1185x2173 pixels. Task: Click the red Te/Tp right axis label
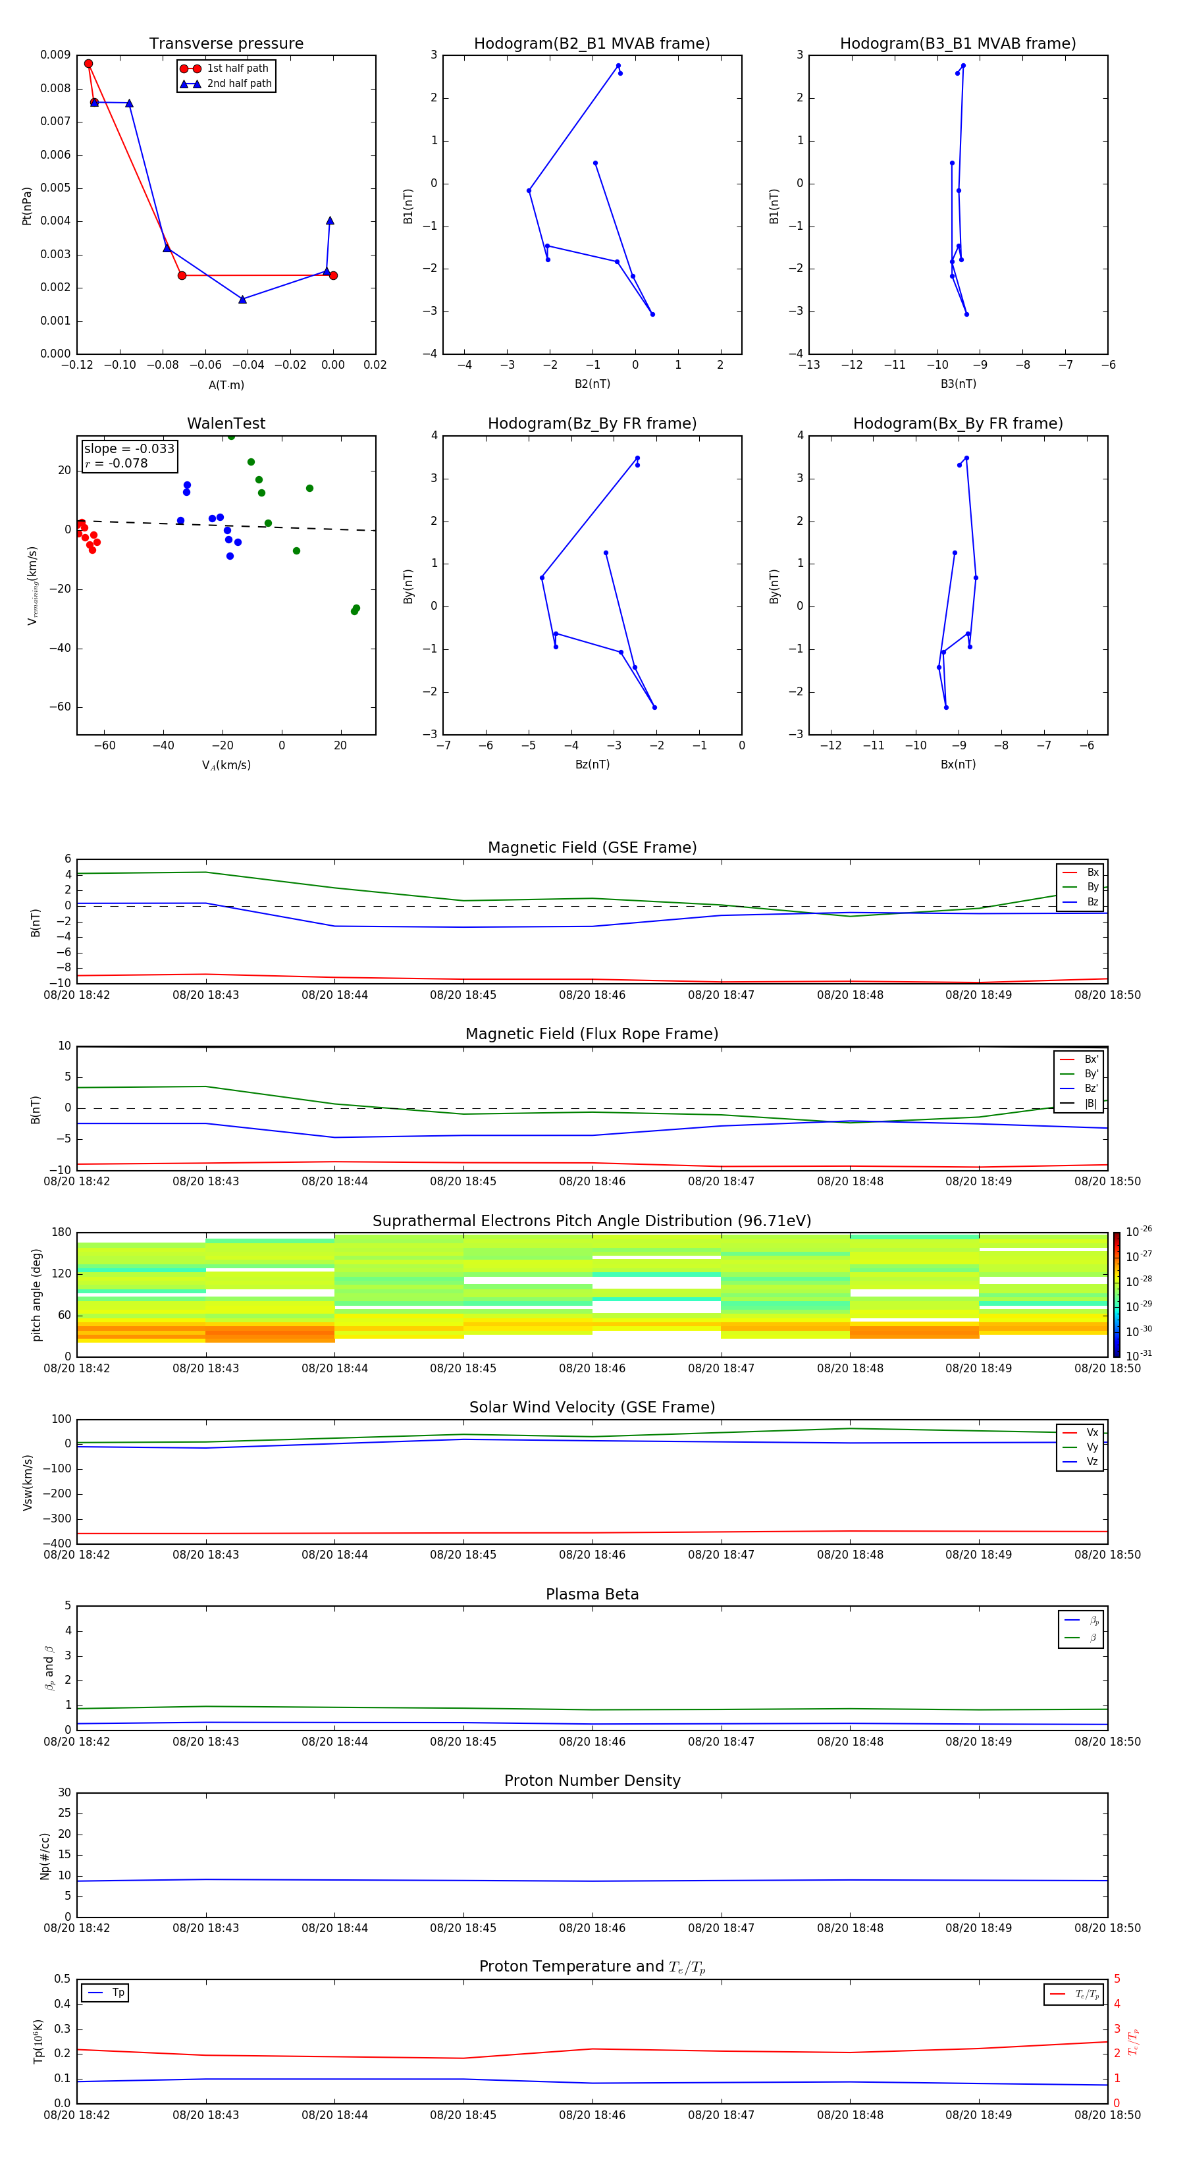1133,2041
